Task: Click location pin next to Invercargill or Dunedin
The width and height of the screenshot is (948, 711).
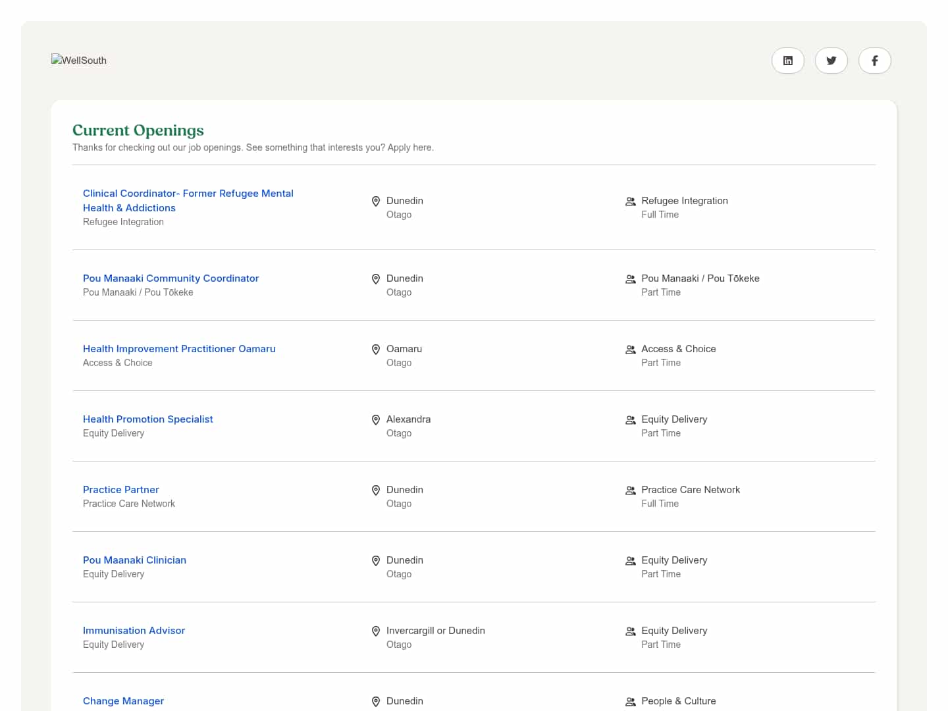Action: click(376, 631)
